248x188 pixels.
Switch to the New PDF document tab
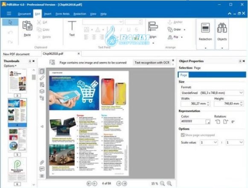[16, 54]
